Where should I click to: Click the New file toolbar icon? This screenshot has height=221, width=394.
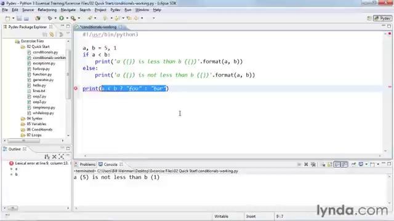pos(8,18)
